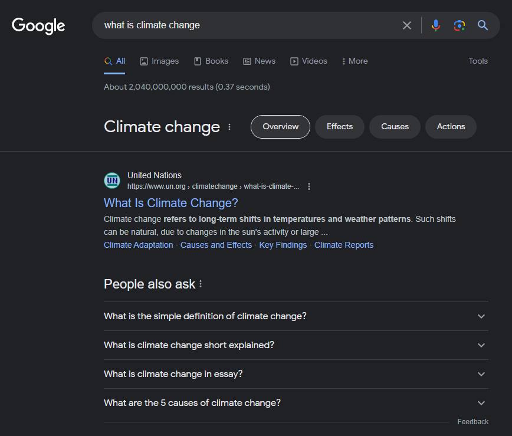The image size is (512, 436).
Task: Expand "climate change short explained" question
Action: coord(481,345)
